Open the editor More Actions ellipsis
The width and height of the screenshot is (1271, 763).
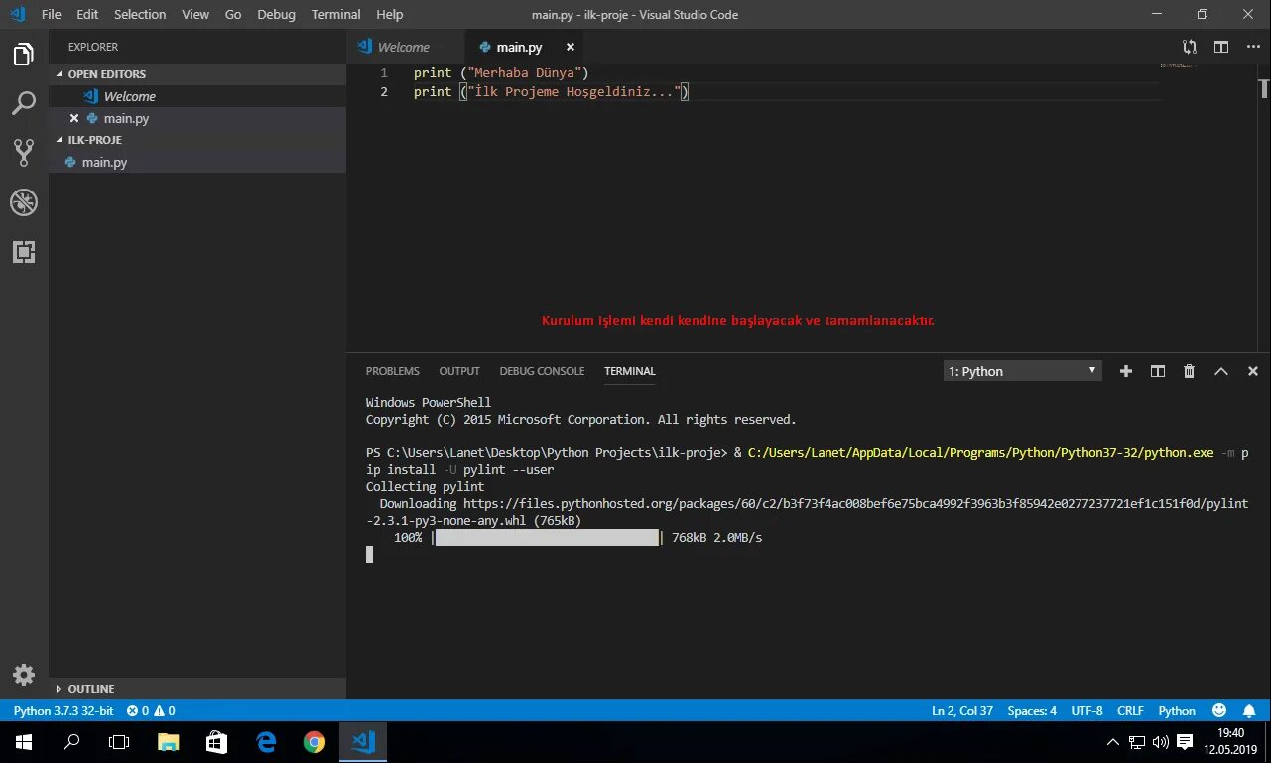[x=1251, y=47]
